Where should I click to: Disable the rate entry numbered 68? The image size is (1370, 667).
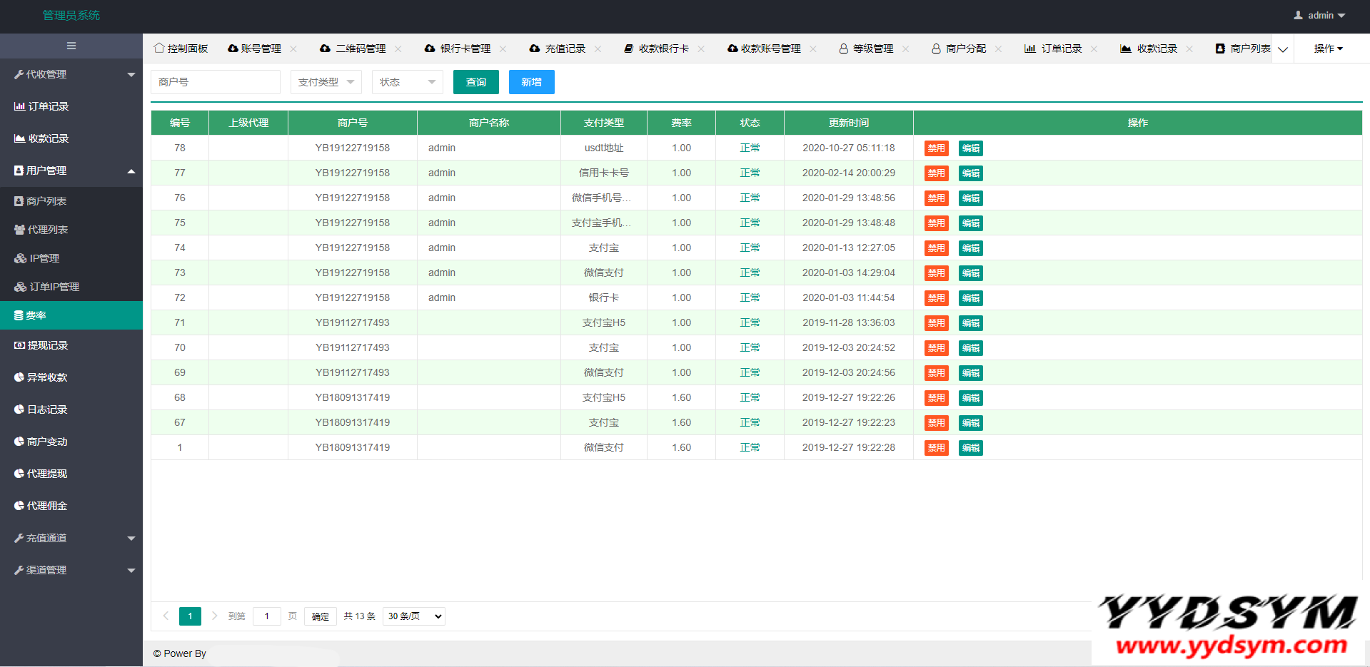tap(936, 398)
